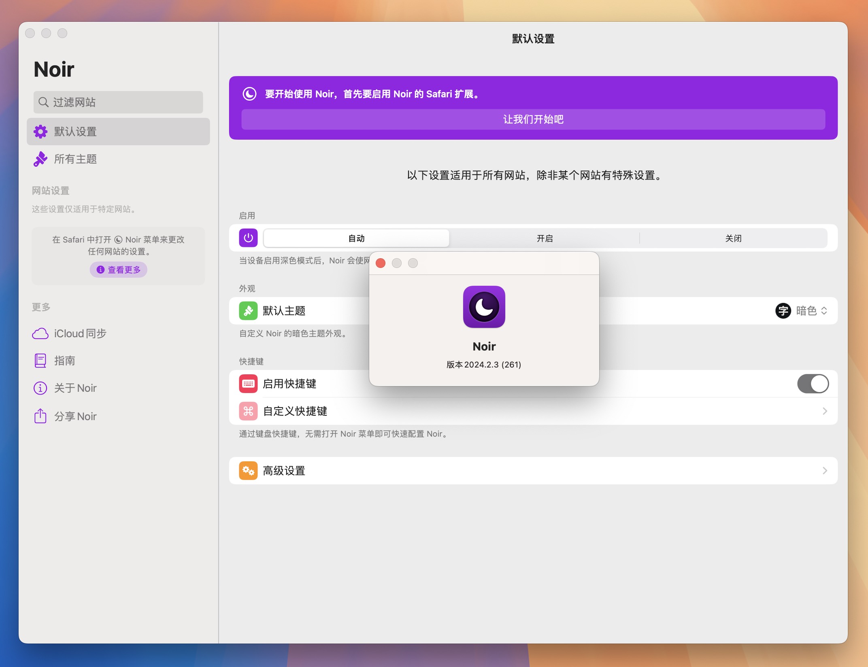868x667 pixels.
Task: Open 所有主题 in the sidebar
Action: click(x=118, y=159)
